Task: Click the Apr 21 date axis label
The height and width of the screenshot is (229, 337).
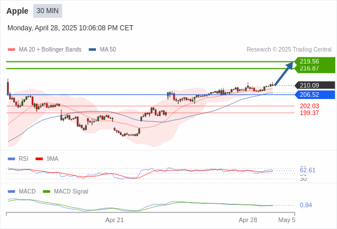Action: 115,220
